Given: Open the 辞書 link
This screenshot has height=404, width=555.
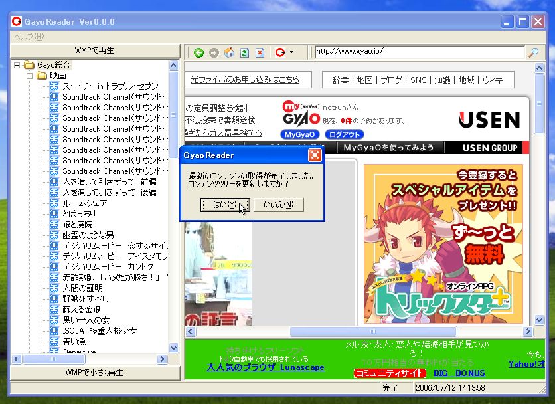Looking at the screenshot, I should pos(341,80).
